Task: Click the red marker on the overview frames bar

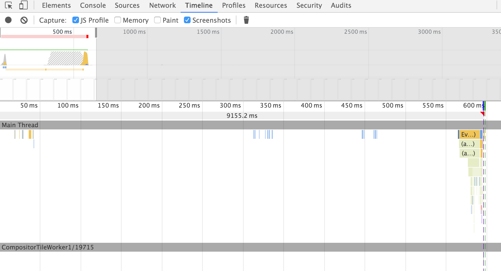Action: [87, 37]
